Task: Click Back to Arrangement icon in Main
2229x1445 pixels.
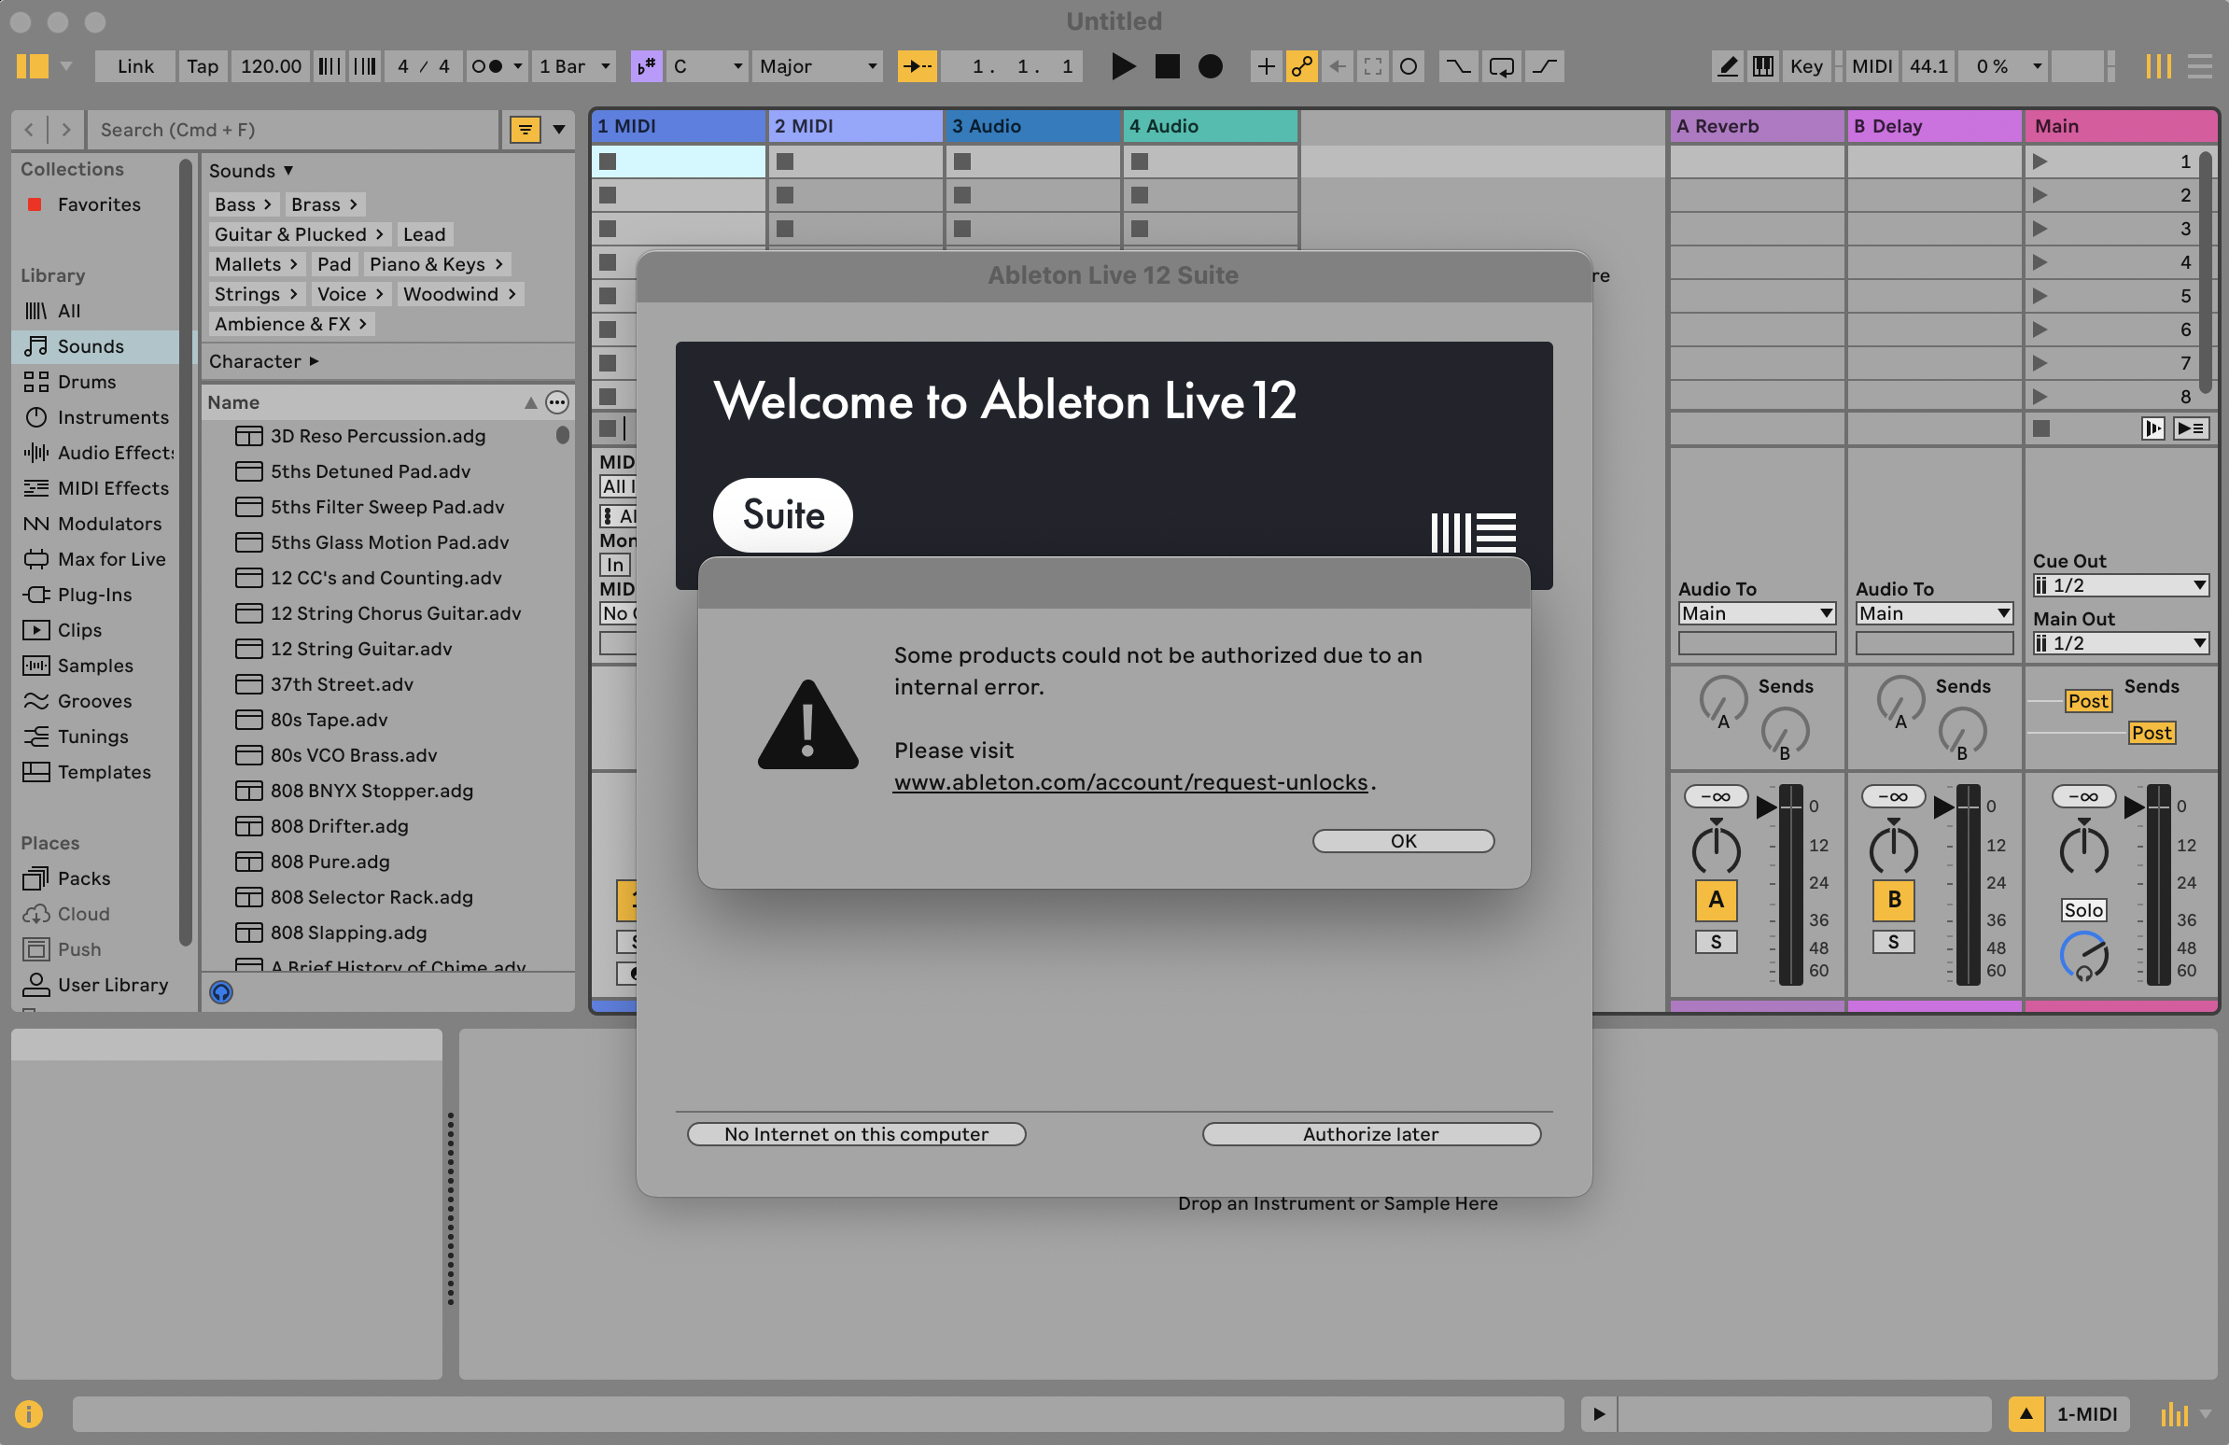Action: [x=2193, y=428]
